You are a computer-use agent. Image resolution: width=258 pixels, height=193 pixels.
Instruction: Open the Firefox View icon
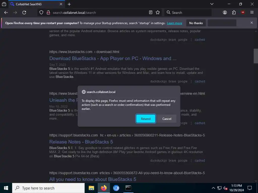[4, 4]
